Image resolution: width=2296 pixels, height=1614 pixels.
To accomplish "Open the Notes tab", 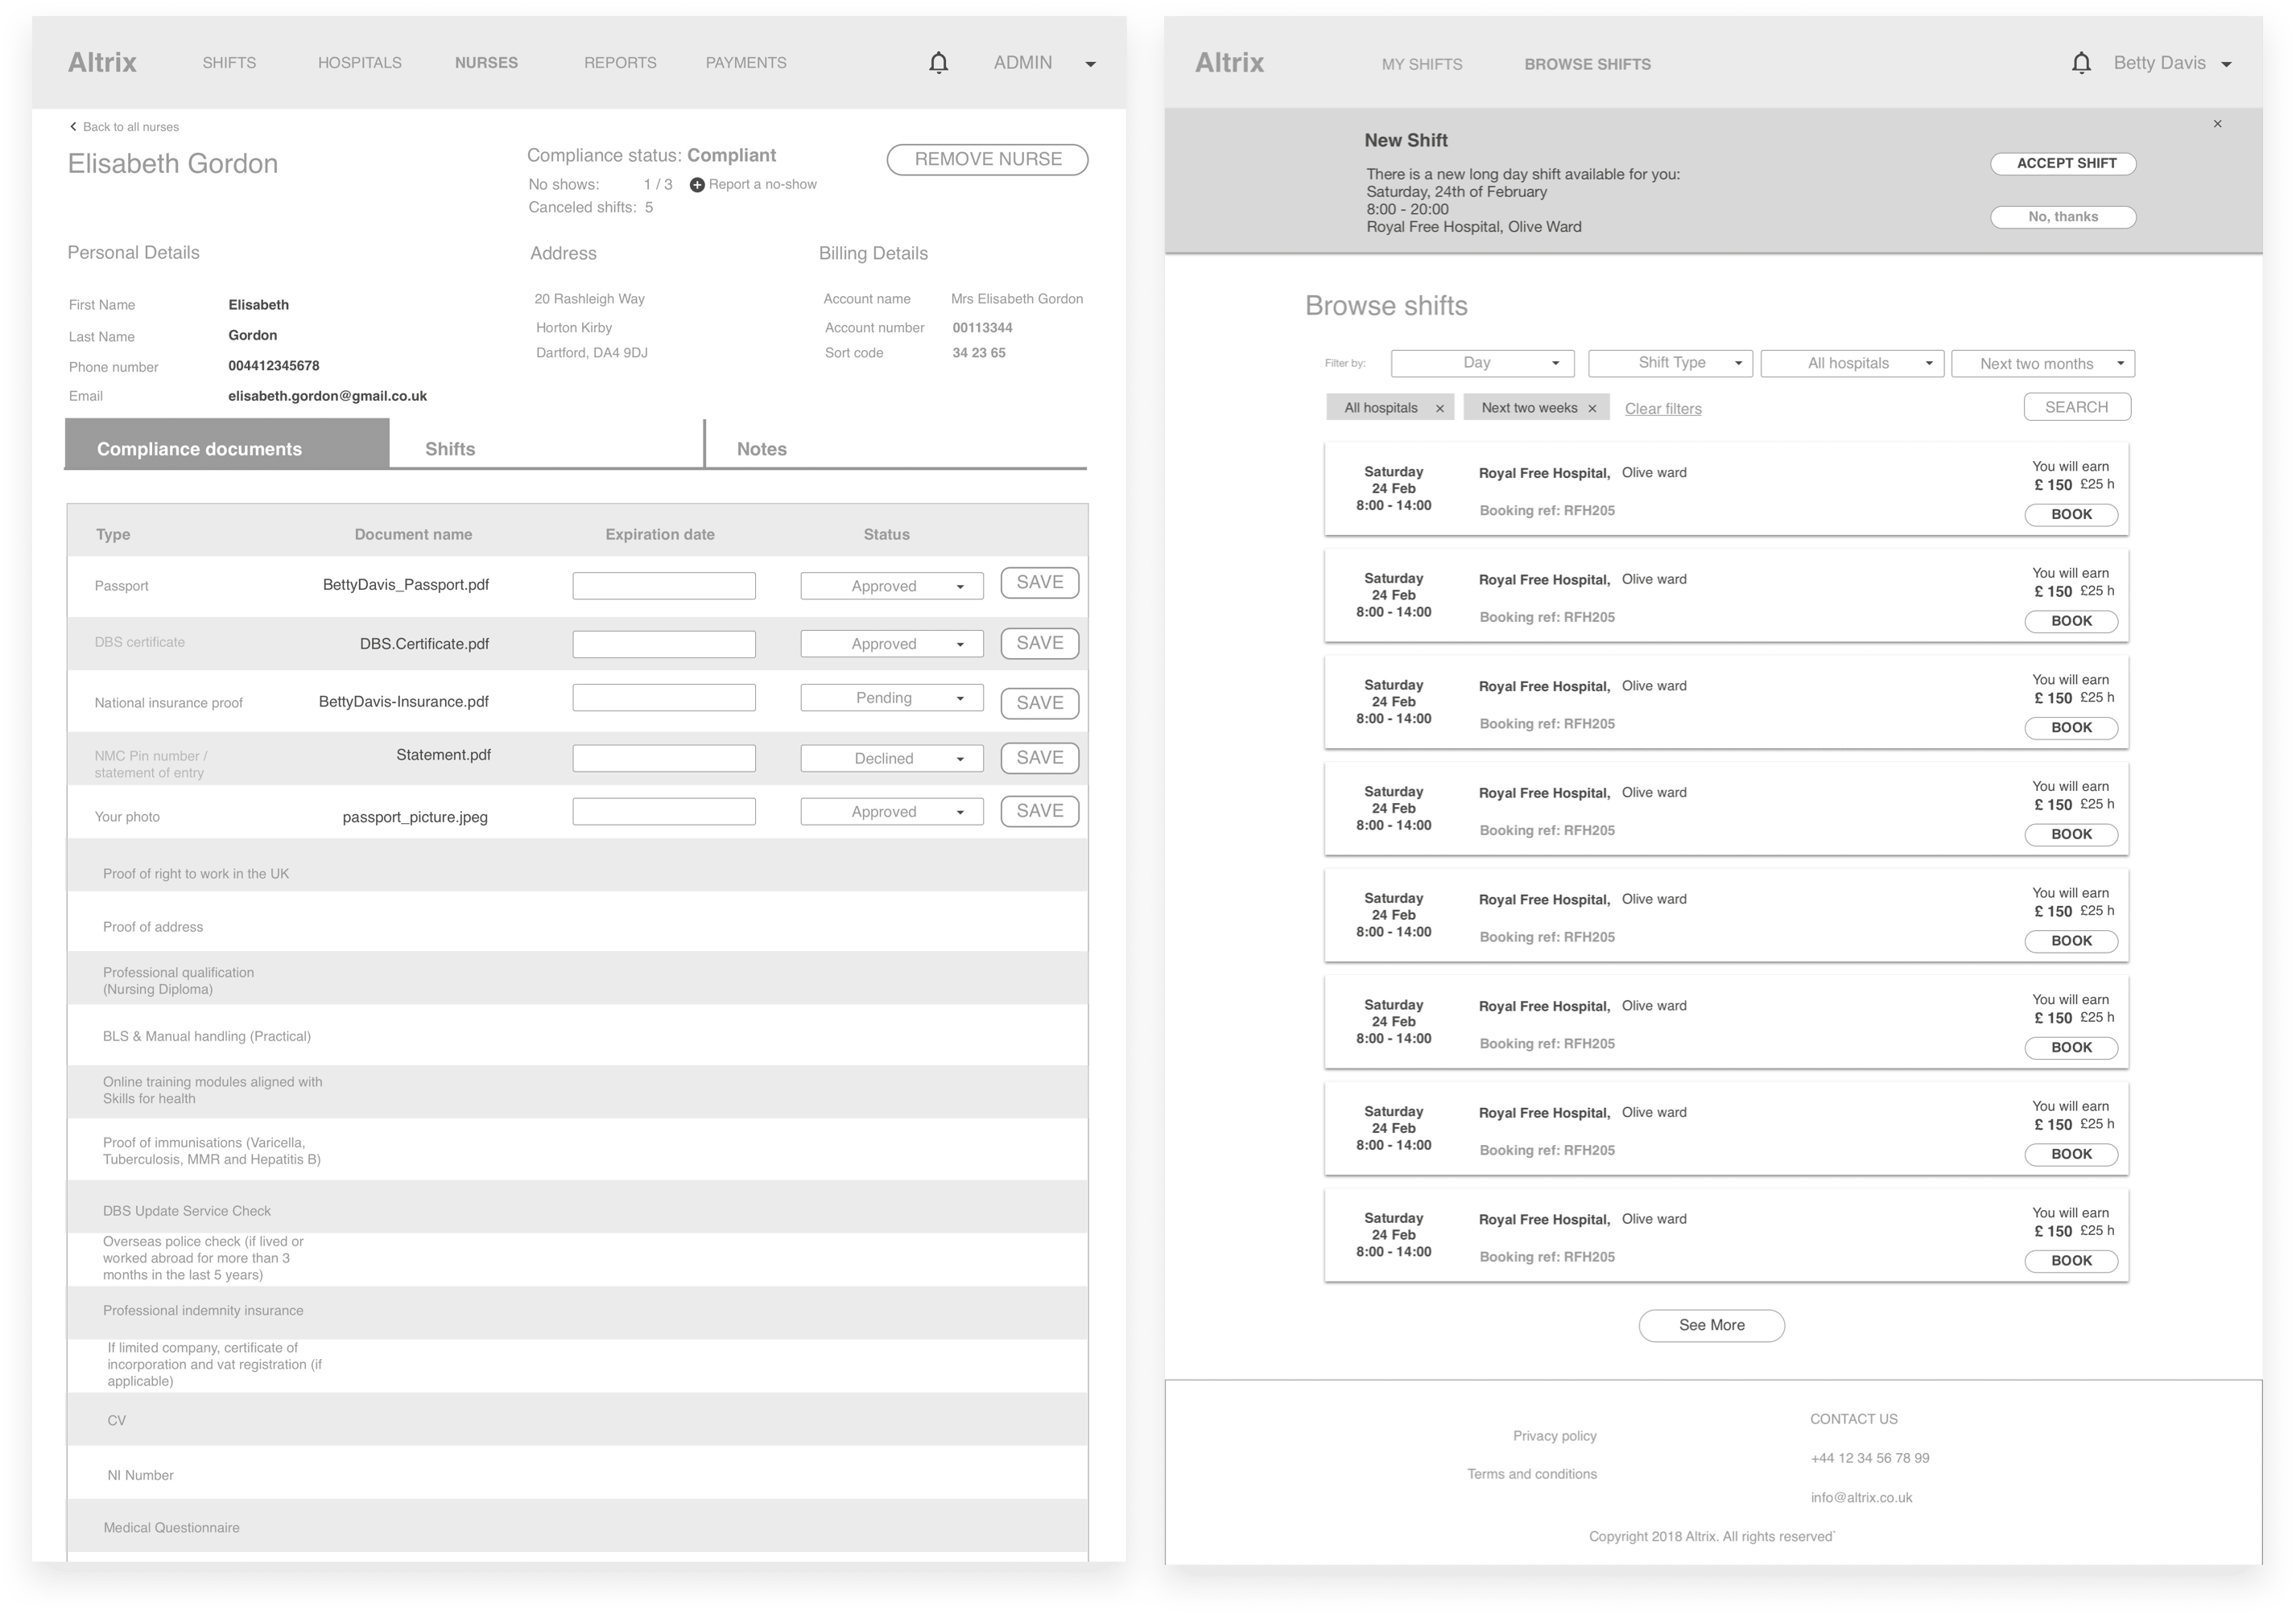I will [x=761, y=449].
